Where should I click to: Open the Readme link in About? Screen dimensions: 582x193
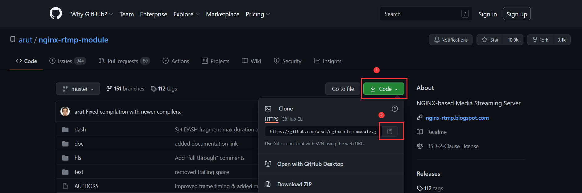(x=437, y=132)
